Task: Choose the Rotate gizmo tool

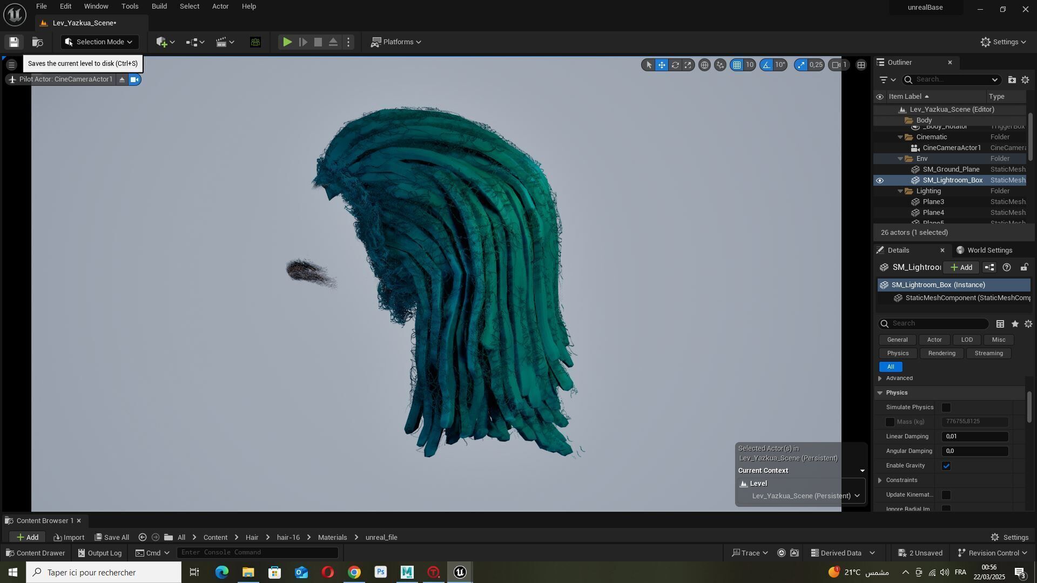Action: [675, 65]
